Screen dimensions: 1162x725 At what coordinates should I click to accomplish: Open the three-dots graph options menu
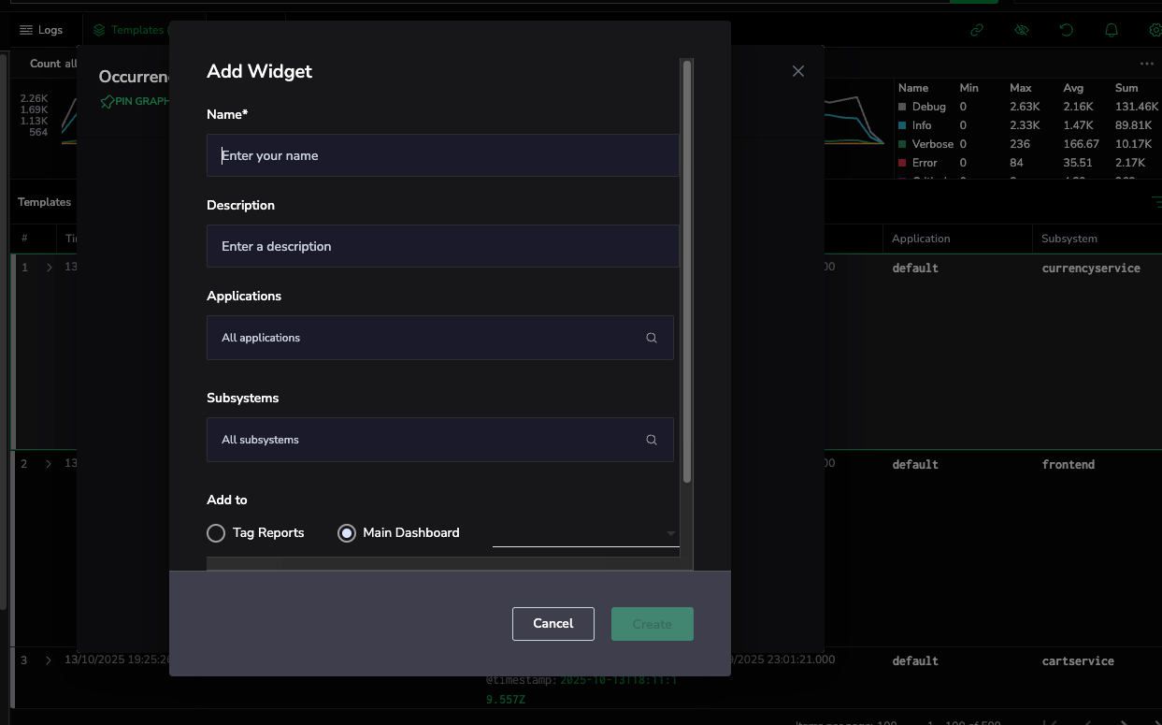point(1147,64)
